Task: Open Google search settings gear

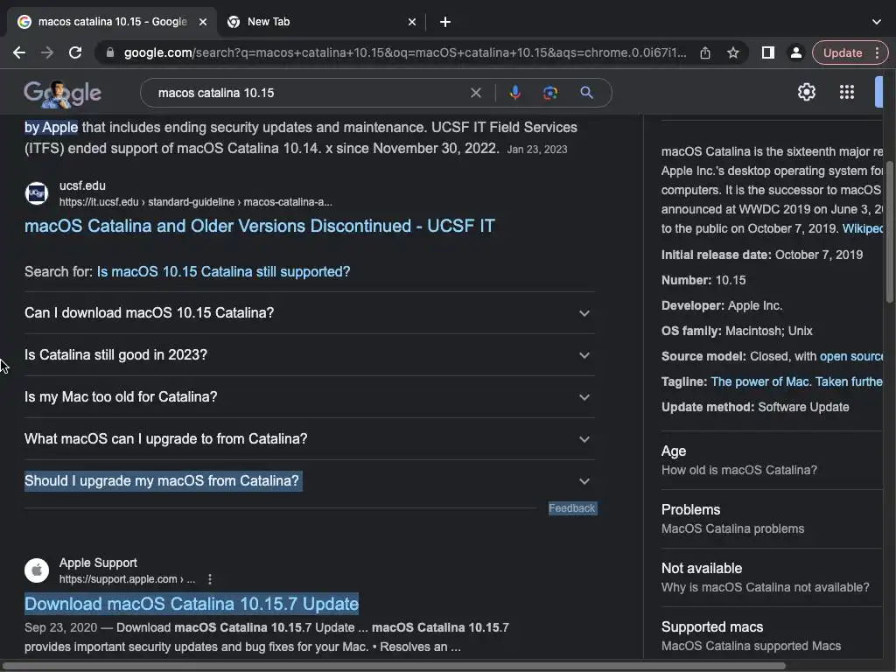Action: click(806, 92)
